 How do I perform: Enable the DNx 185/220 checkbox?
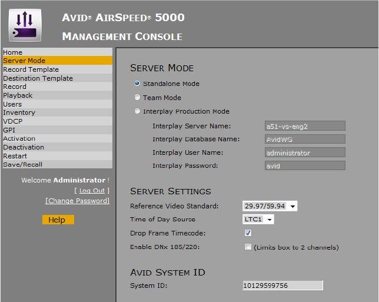point(248,247)
